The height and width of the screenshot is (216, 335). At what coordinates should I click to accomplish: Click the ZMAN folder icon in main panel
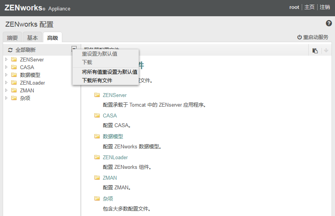pyautogui.click(x=97, y=178)
